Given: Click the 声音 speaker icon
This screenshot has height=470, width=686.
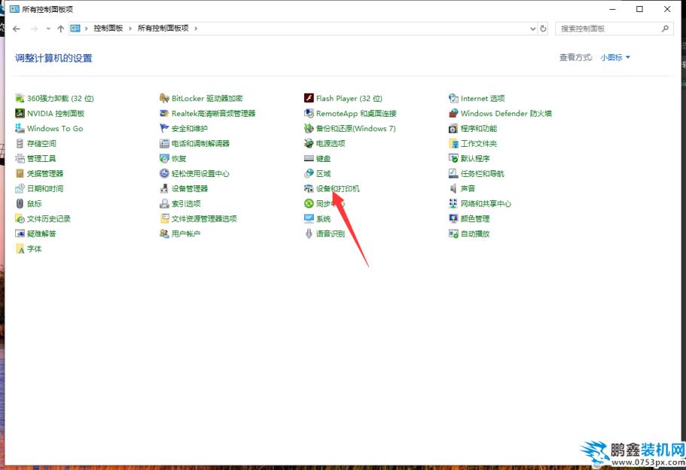Looking at the screenshot, I should [453, 188].
